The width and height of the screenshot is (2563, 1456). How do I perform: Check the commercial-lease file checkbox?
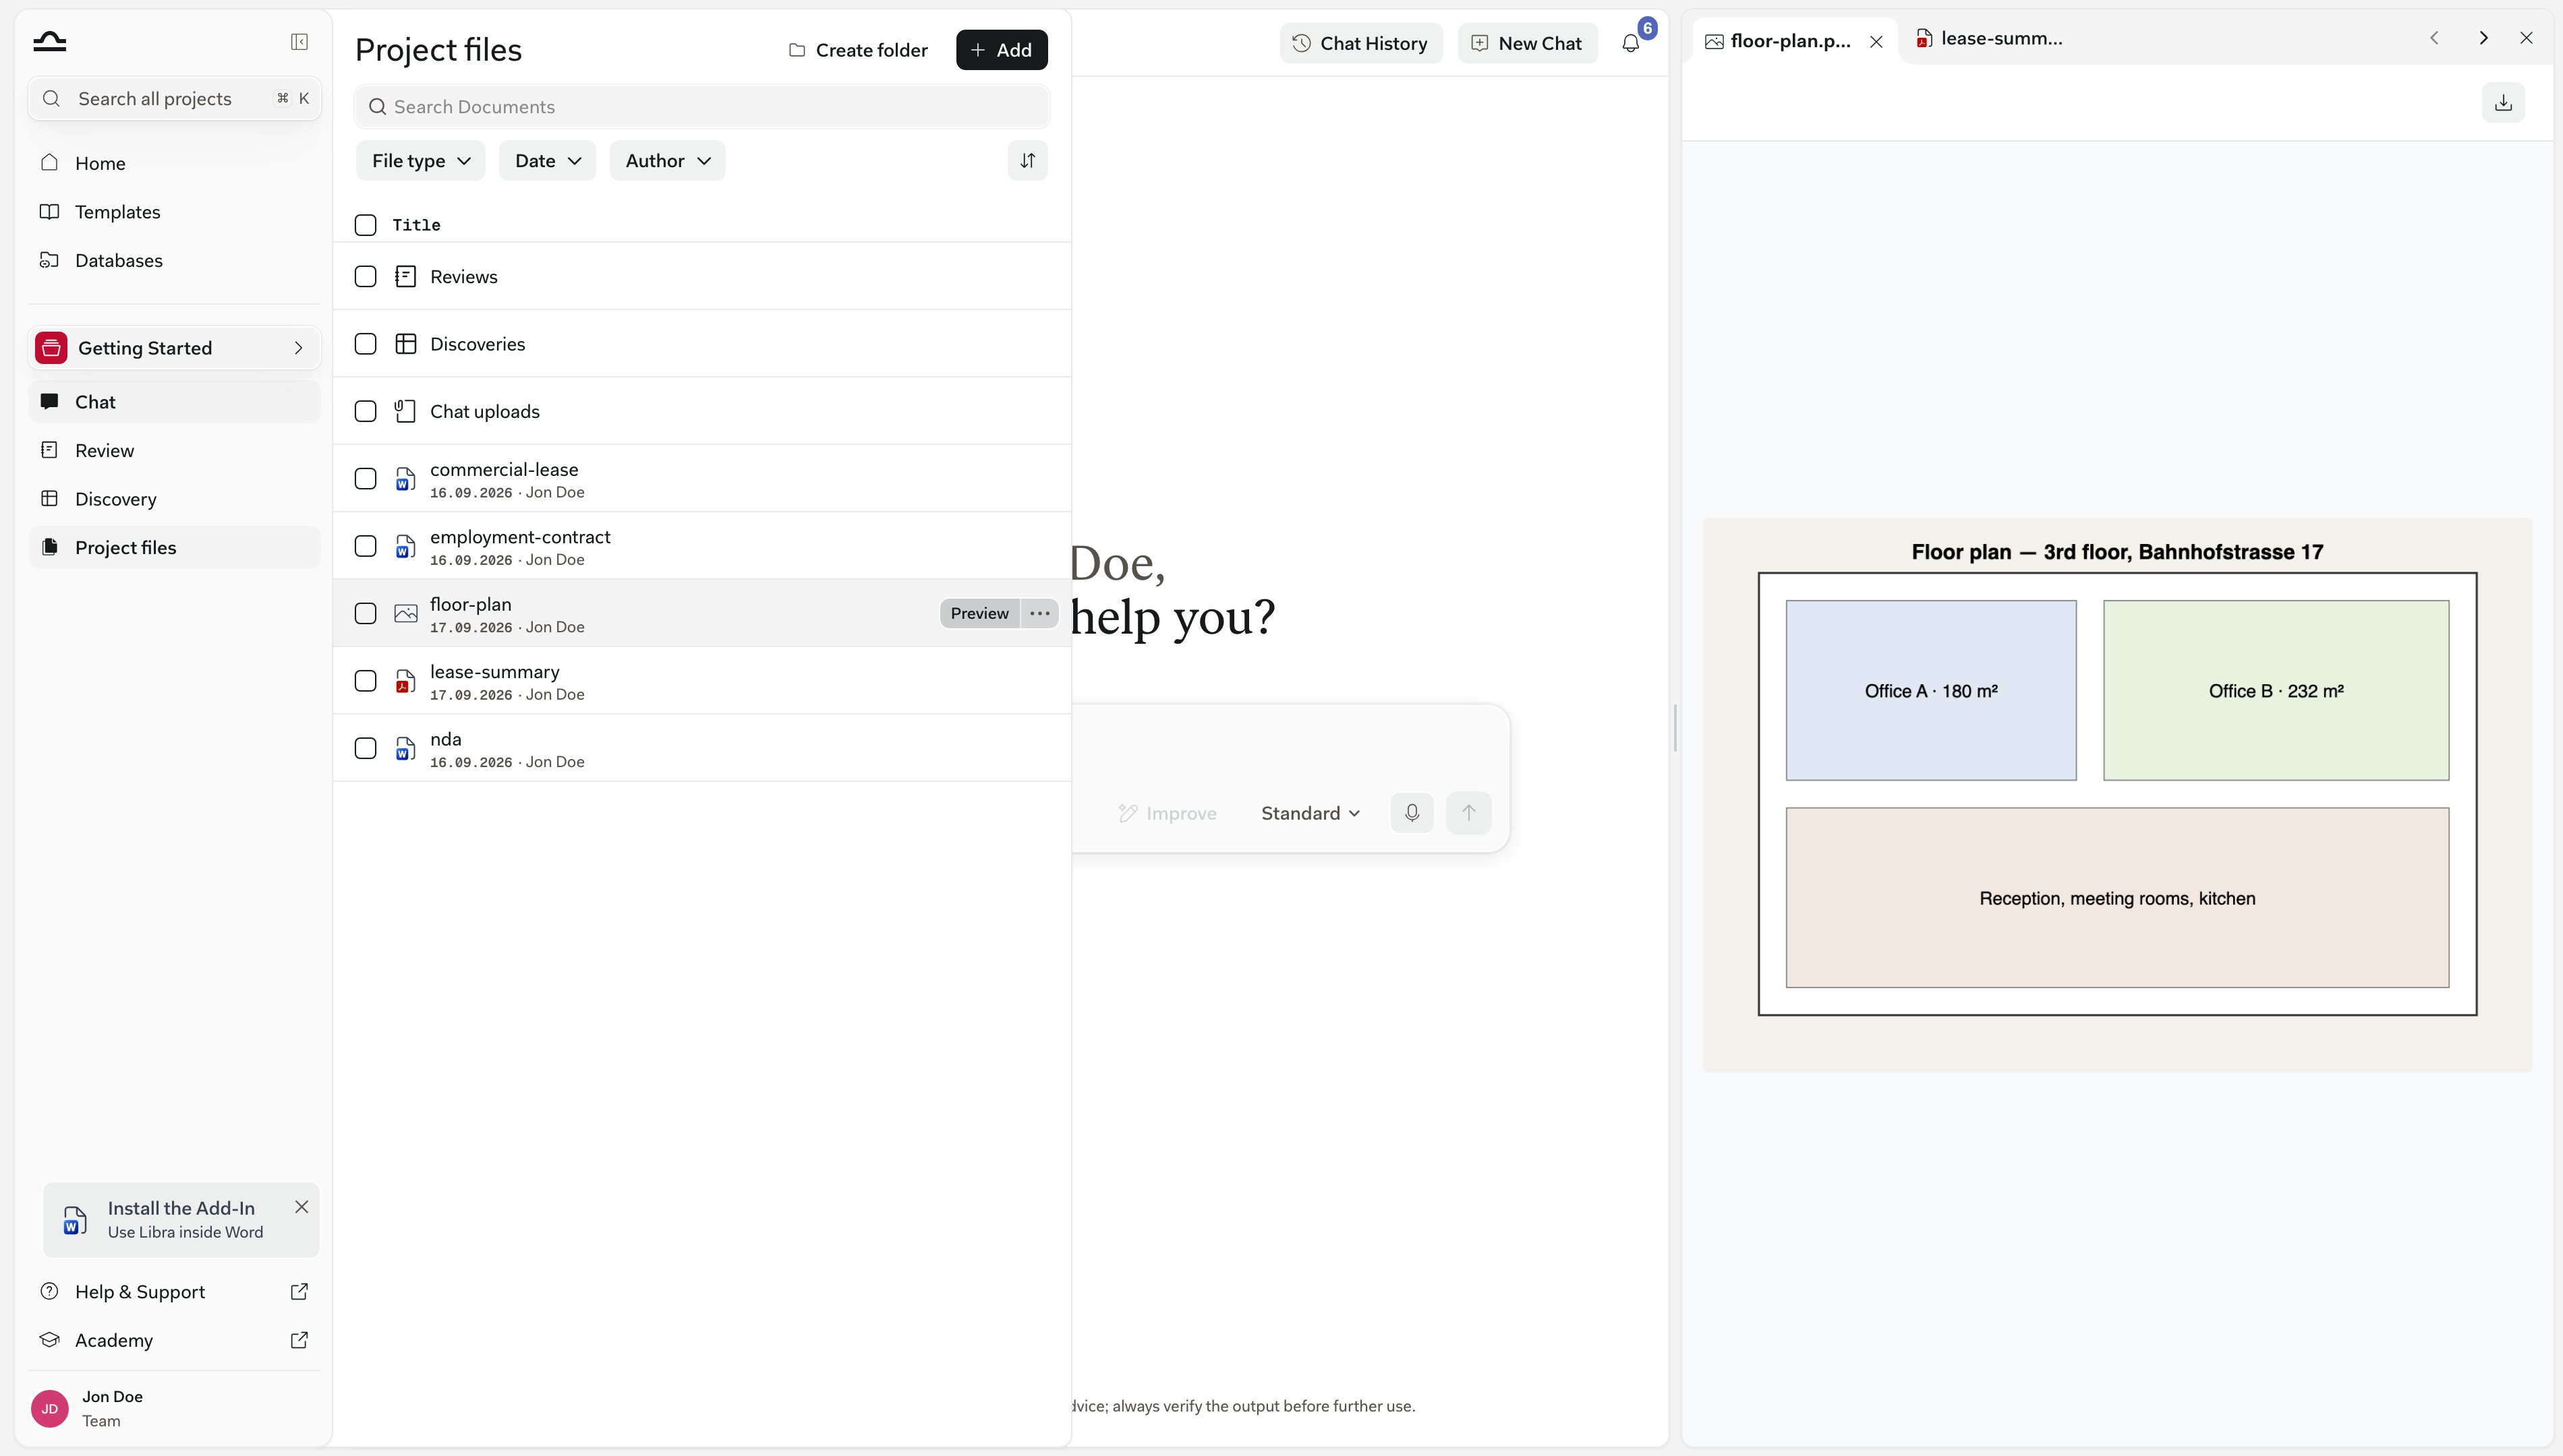click(365, 479)
